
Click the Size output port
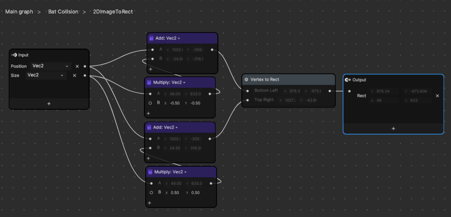click(x=85, y=76)
